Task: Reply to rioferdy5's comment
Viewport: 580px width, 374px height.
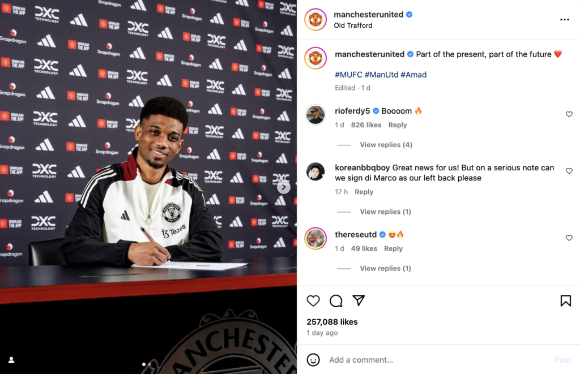Action: 397,125
